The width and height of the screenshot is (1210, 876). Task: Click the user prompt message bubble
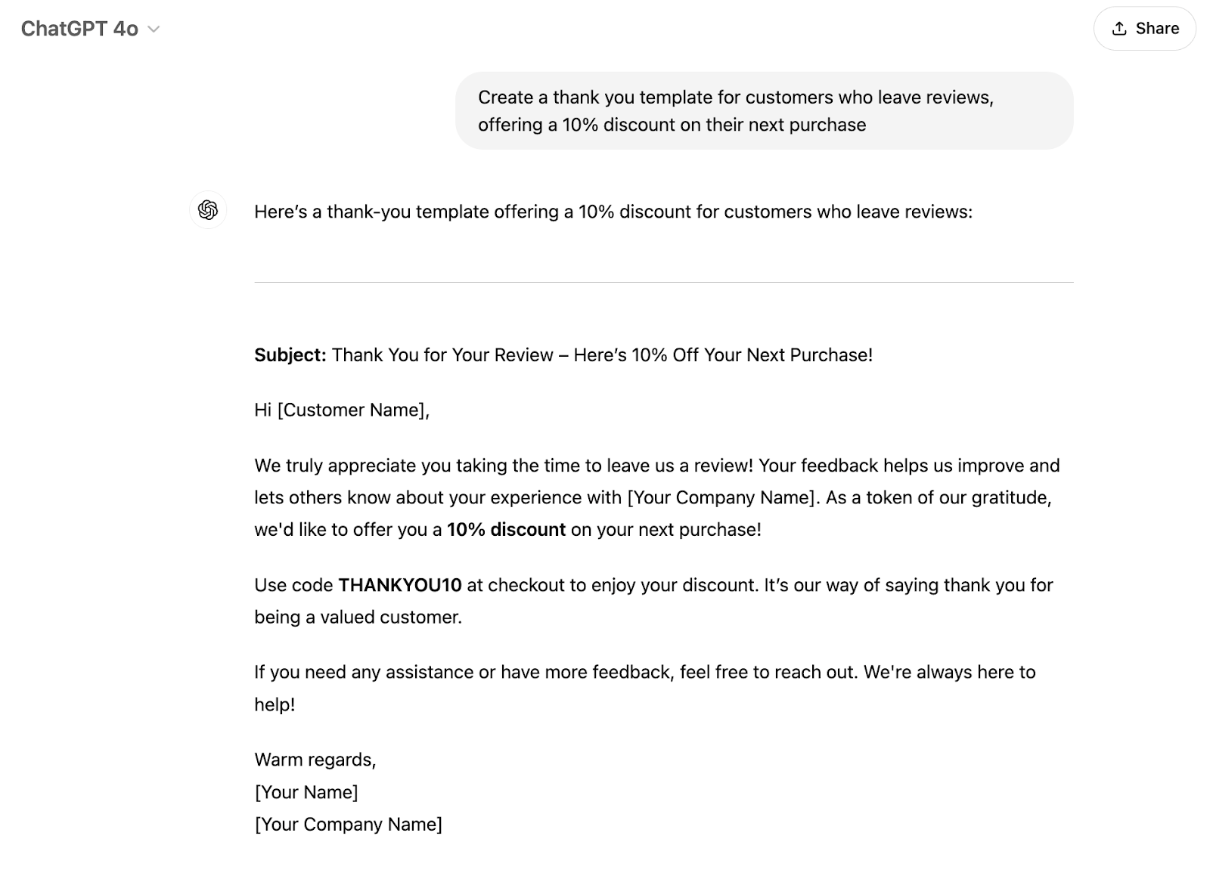(764, 110)
